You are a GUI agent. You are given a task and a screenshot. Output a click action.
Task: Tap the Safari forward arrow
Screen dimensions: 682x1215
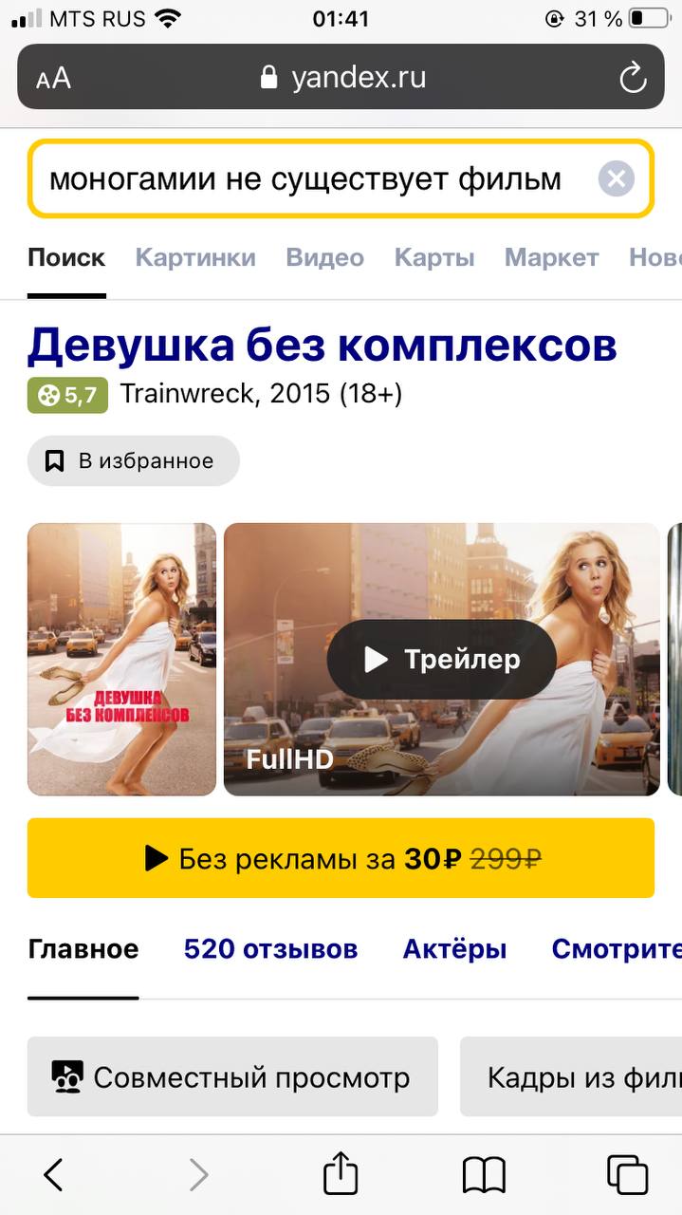tap(198, 1175)
